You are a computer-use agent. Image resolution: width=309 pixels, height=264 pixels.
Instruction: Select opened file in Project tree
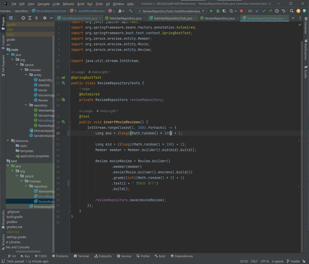coord(23,18)
